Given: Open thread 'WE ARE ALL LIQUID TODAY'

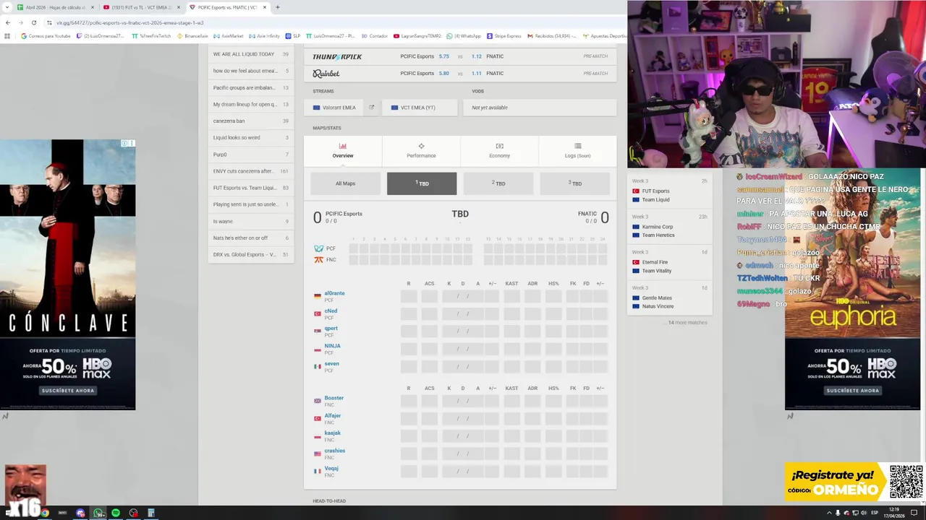Looking at the screenshot, I should point(251,54).
